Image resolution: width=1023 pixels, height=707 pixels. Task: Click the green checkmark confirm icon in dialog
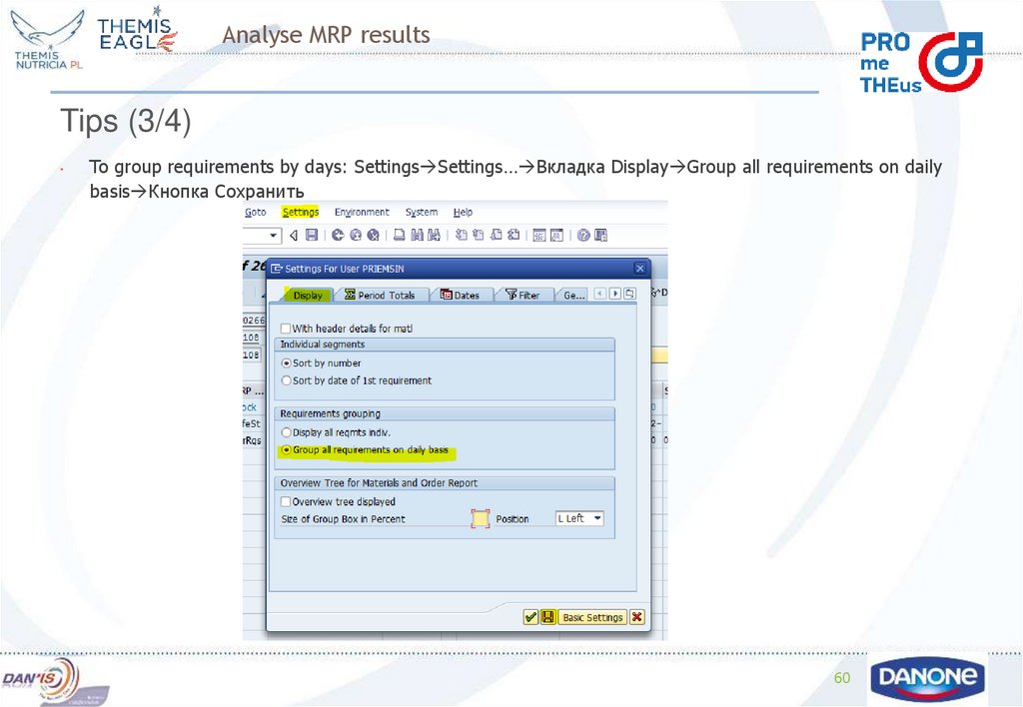pyautogui.click(x=531, y=616)
